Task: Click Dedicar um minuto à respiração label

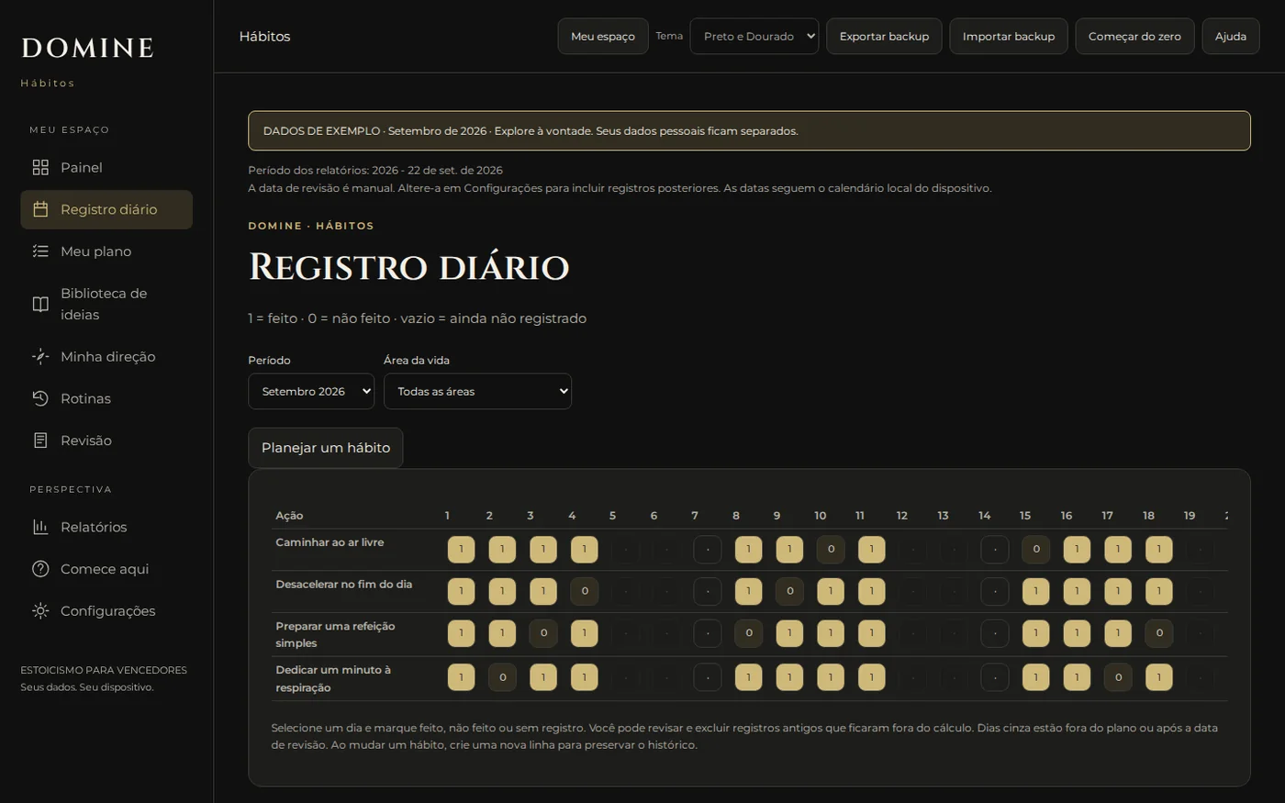Action: (333, 679)
